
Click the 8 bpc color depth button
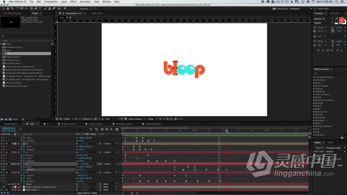point(15,119)
